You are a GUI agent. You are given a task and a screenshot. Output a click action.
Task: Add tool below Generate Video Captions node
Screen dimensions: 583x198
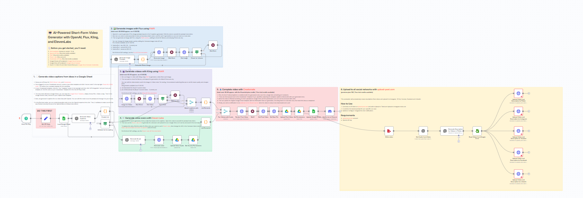click(90, 128)
